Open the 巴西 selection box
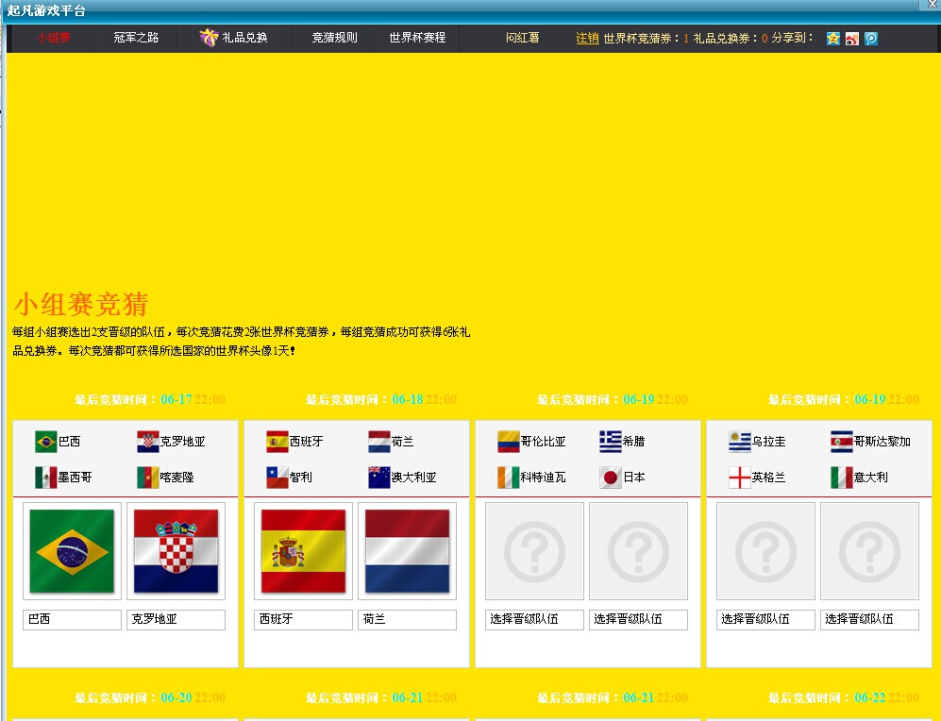 coord(72,620)
